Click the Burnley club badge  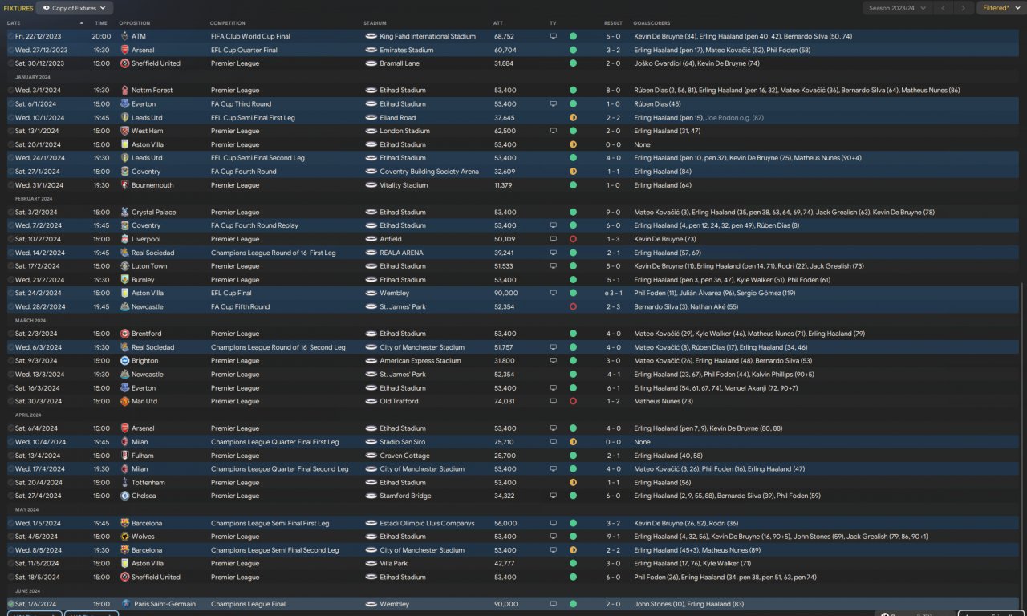click(x=124, y=280)
